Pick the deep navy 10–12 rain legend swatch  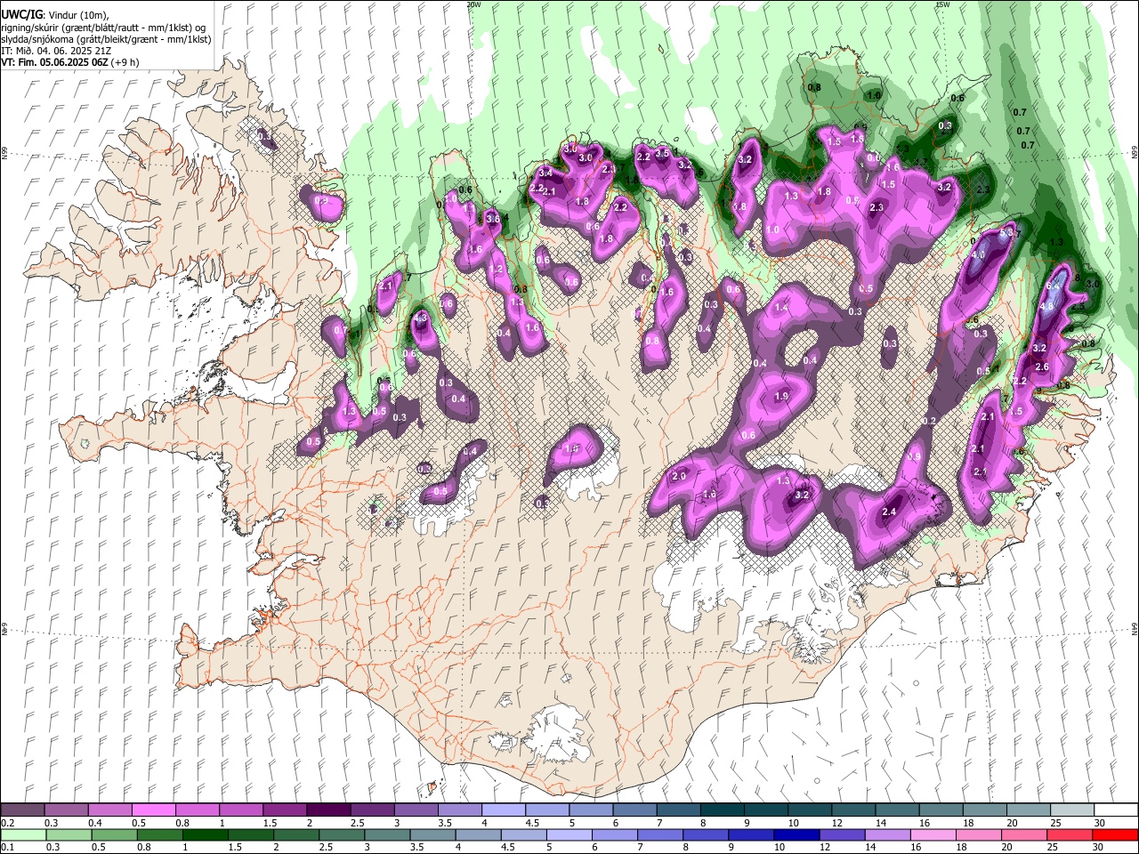[797, 834]
